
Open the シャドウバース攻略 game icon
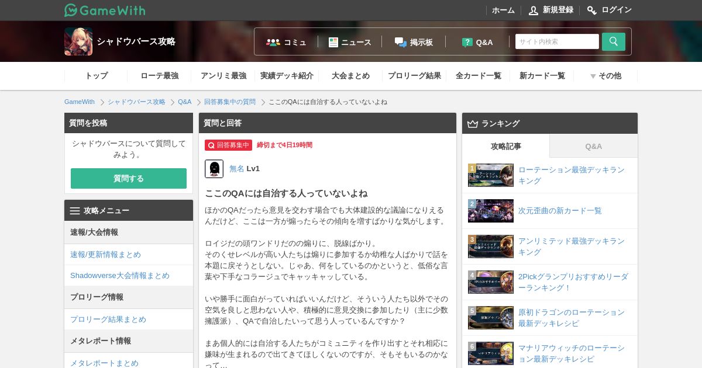pos(78,41)
